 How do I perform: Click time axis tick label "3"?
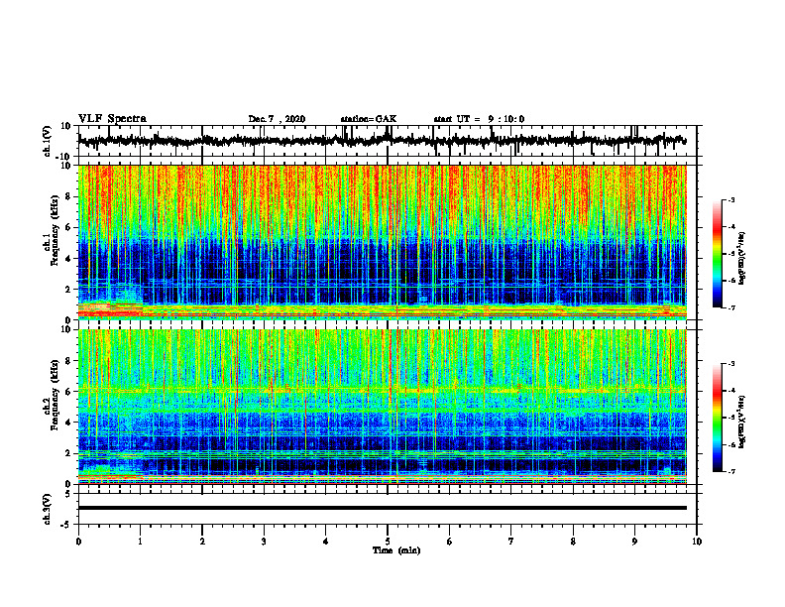pyautogui.click(x=264, y=542)
